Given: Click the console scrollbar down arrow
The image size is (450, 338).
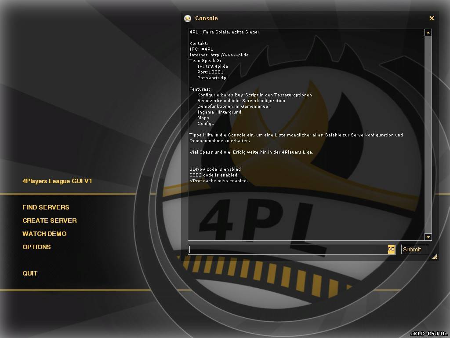Looking at the screenshot, I should coord(428,237).
